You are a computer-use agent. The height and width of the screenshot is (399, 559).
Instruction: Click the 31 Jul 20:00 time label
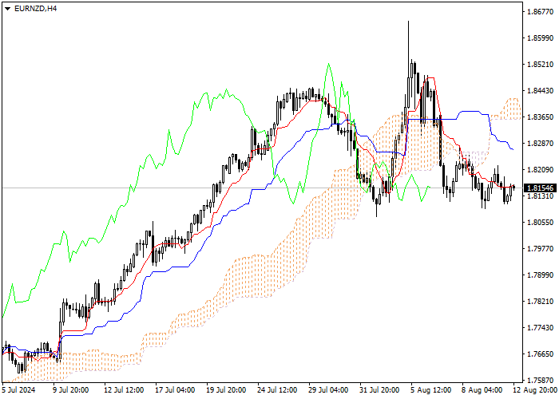379,390
